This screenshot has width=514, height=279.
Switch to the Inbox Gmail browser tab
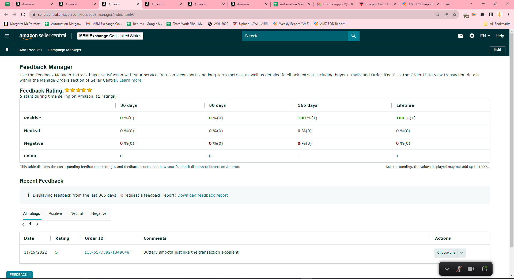335,4
